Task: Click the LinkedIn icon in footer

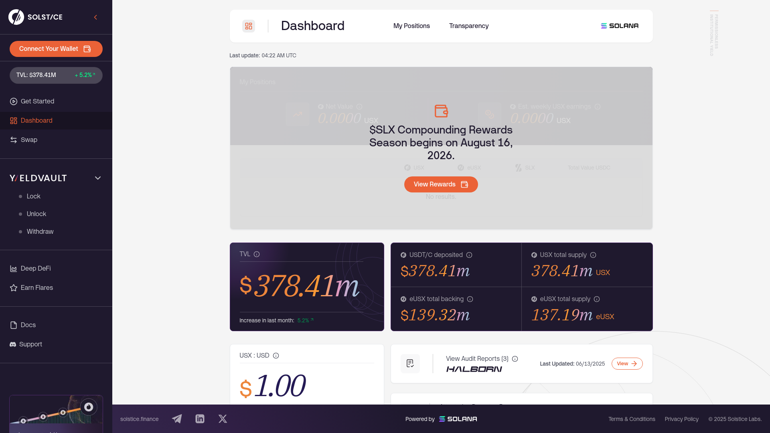Action: 200,419
